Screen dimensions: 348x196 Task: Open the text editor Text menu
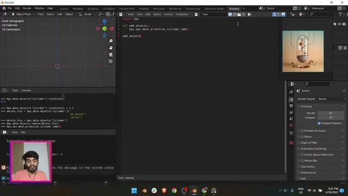[140, 15]
